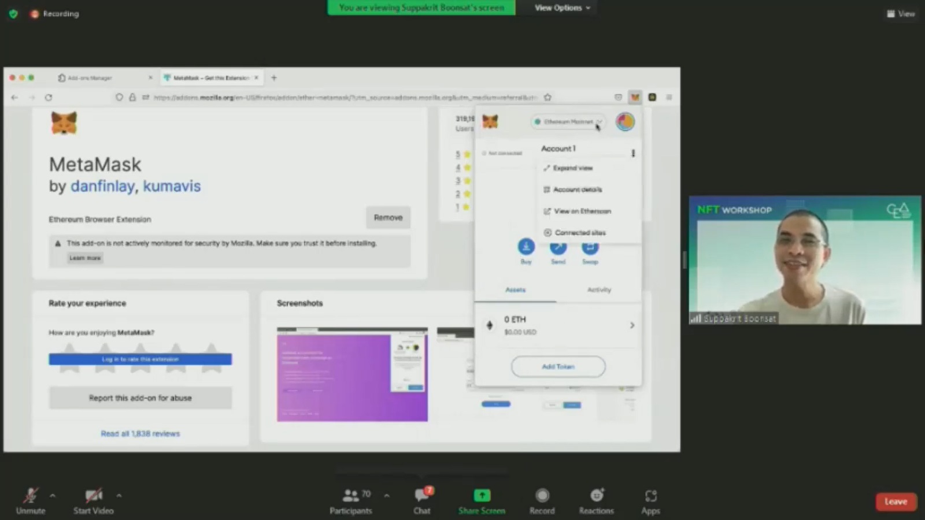Image resolution: width=925 pixels, height=520 pixels.
Task: Click the circular account avatar in the MetaMask popup
Action: pyautogui.click(x=625, y=121)
